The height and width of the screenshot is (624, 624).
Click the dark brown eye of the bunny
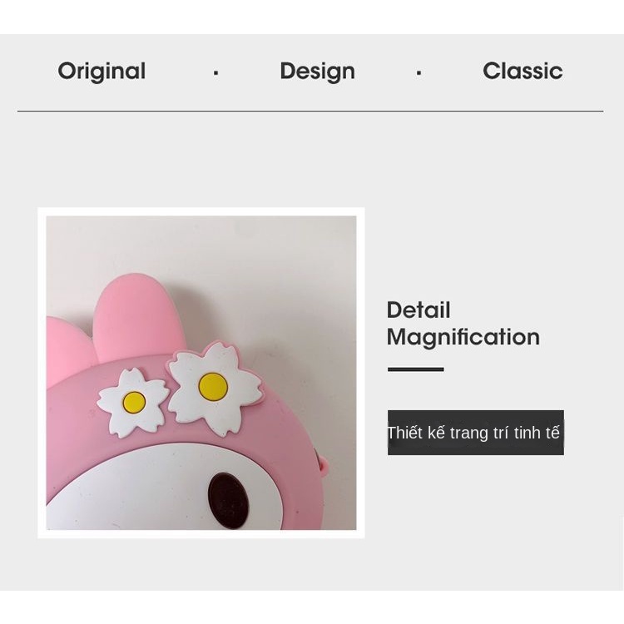pyautogui.click(x=230, y=501)
